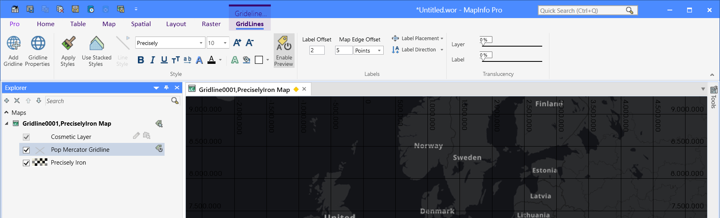Click the white background color swatch

(259, 60)
